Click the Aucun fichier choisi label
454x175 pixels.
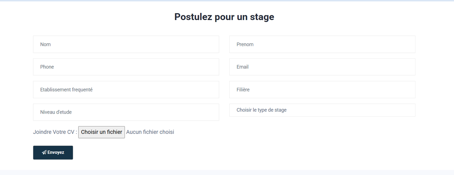[150, 132]
